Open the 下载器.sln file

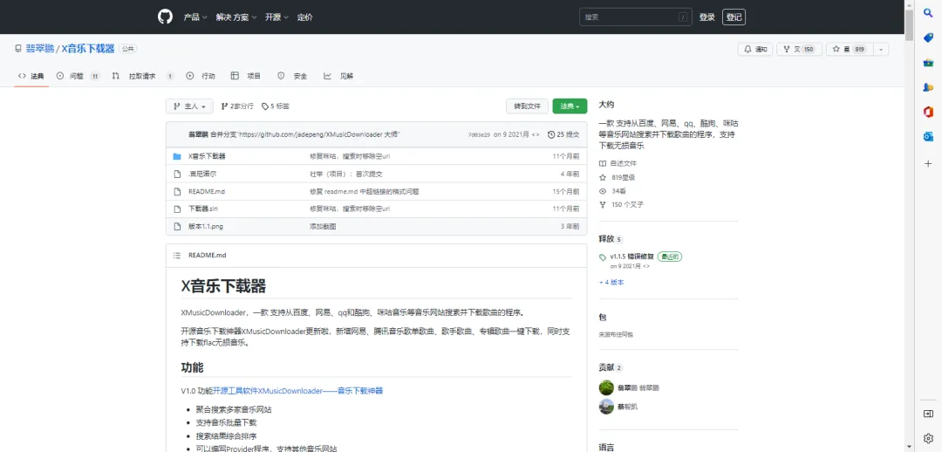click(203, 209)
